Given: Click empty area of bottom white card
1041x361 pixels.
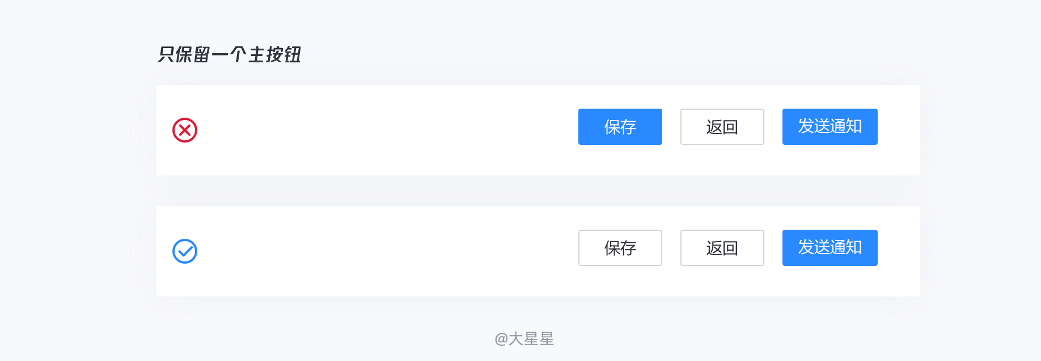Looking at the screenshot, I should 386,251.
